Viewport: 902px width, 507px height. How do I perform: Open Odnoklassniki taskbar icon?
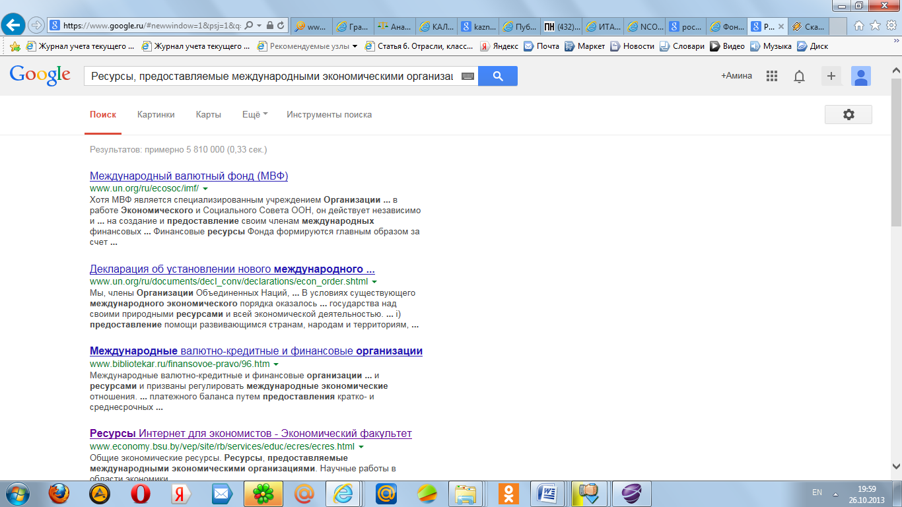[x=508, y=493]
